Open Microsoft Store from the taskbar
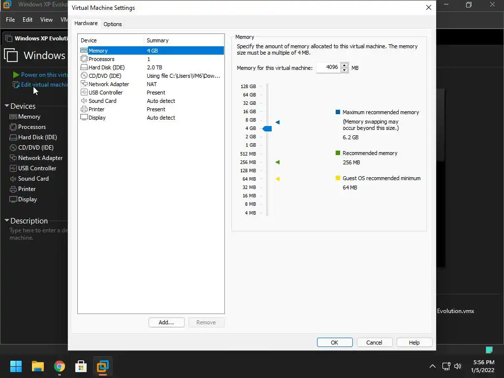 (x=81, y=366)
